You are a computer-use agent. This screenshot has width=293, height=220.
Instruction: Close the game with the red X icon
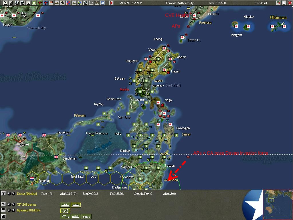[x=290, y=3]
